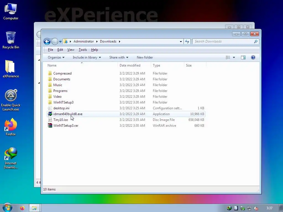283x212 pixels.
Task: Open the Help menu
Action: [x=95, y=50]
